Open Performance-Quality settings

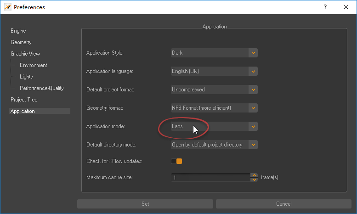41,88
